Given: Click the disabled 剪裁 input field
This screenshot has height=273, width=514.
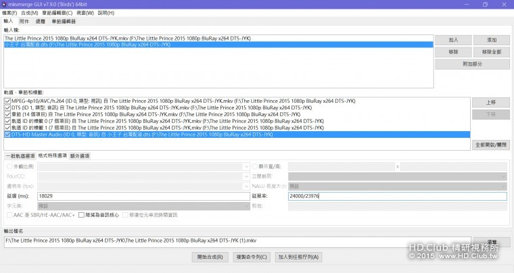Looking at the screenshot, I should [x=397, y=206].
